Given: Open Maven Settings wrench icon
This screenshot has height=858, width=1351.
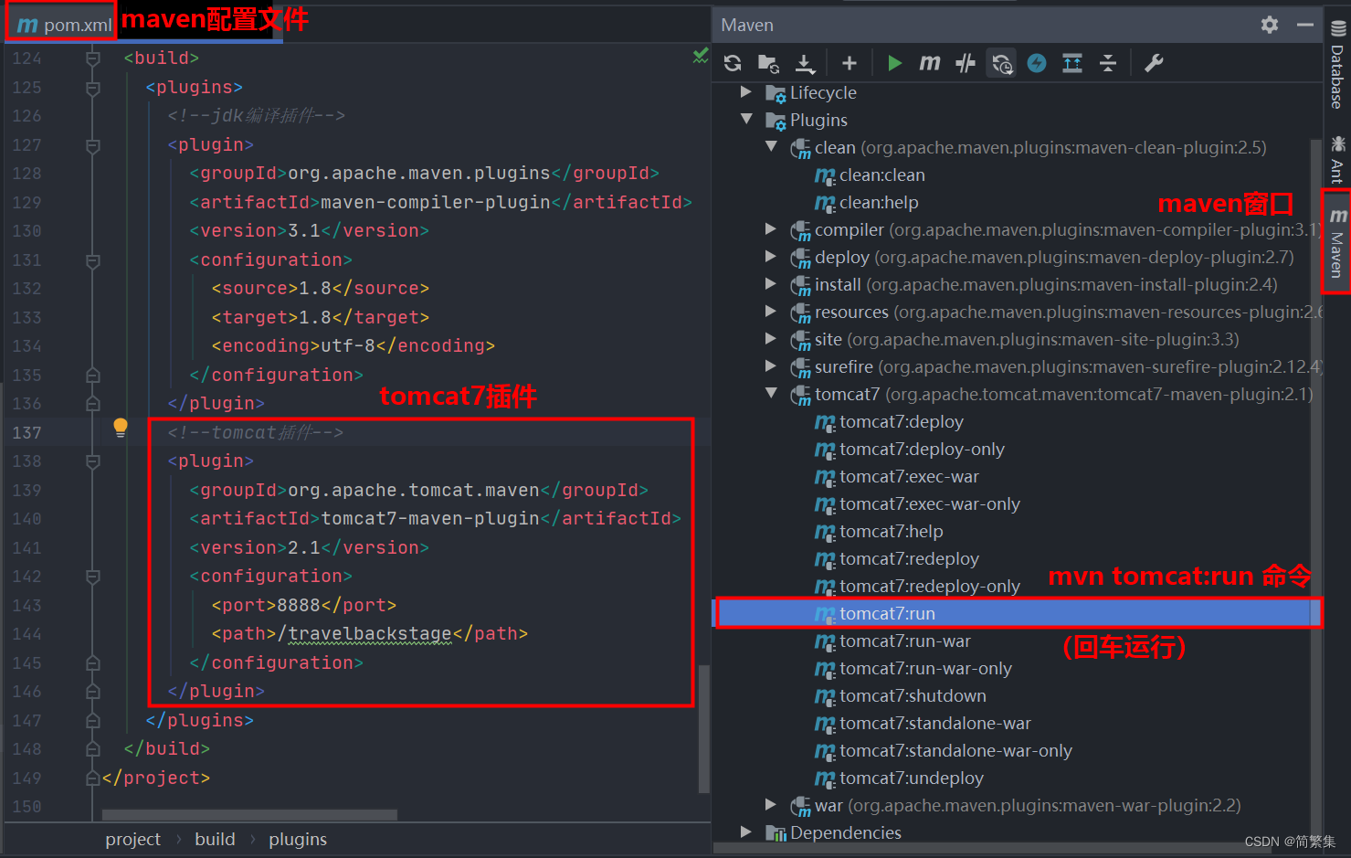Looking at the screenshot, I should [x=1154, y=63].
